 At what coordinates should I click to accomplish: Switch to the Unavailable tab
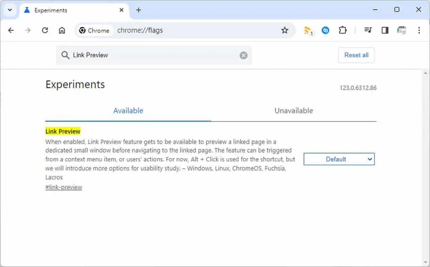pos(294,111)
